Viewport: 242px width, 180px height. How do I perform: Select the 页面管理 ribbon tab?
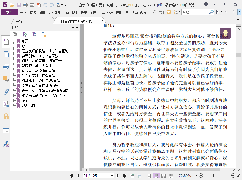pos(54,12)
